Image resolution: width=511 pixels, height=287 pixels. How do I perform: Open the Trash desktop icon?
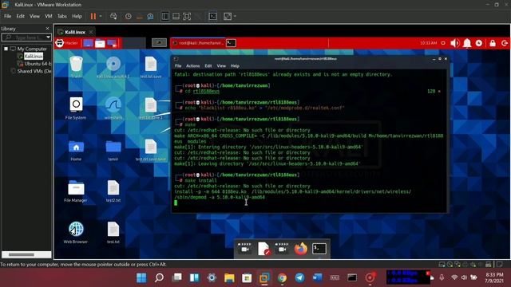tap(76, 67)
